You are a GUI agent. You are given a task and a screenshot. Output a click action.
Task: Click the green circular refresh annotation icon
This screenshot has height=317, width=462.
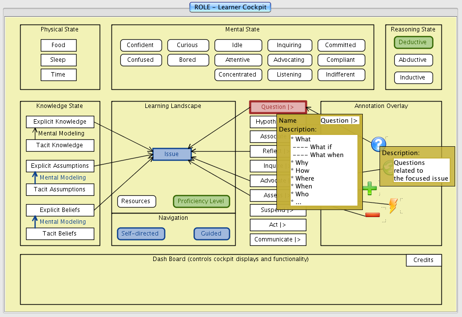click(x=386, y=167)
